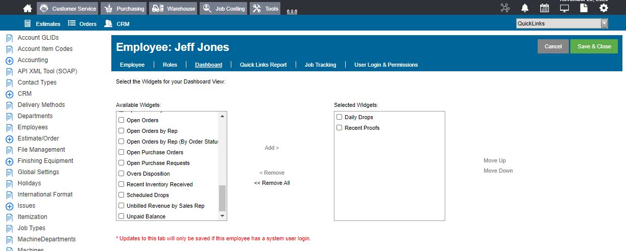The height and width of the screenshot is (251, 626).
Task: Check the Recent Proofs selected widget
Action: click(x=340, y=128)
